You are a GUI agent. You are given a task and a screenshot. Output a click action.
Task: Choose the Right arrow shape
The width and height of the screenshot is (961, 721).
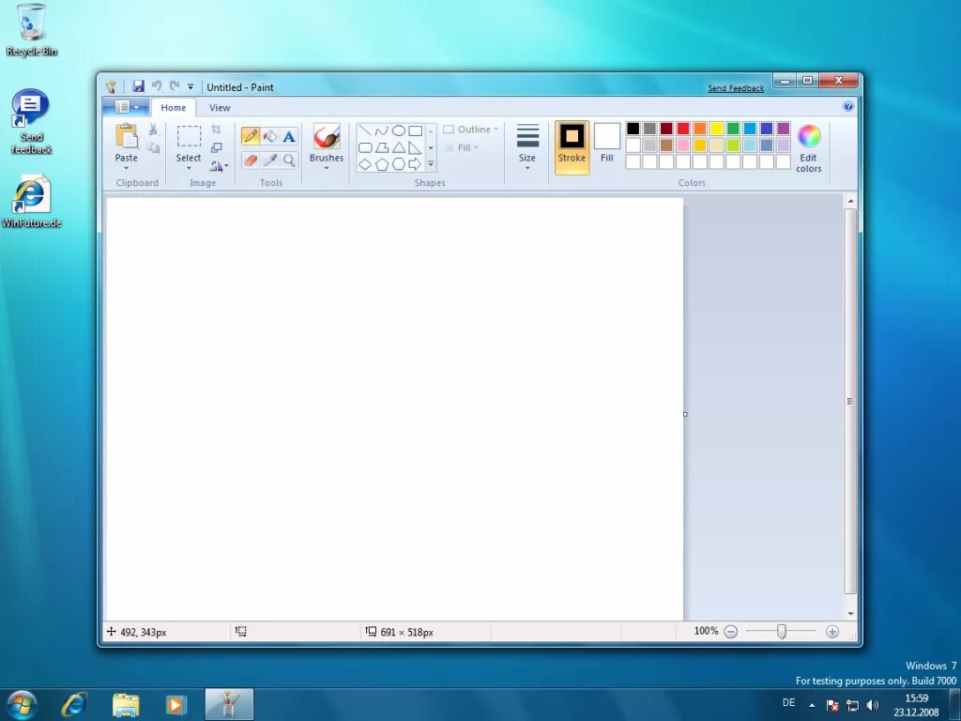click(415, 164)
